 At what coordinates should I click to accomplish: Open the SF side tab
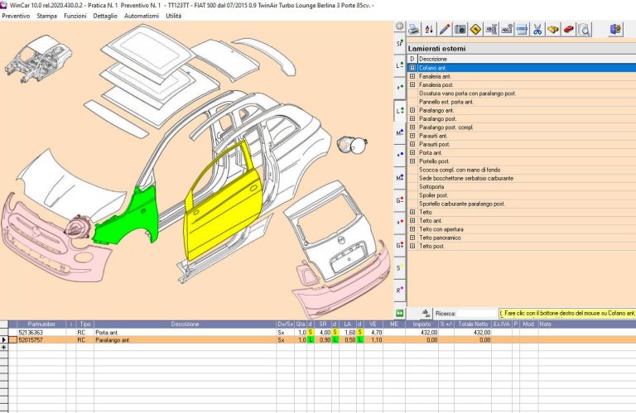pos(400,43)
